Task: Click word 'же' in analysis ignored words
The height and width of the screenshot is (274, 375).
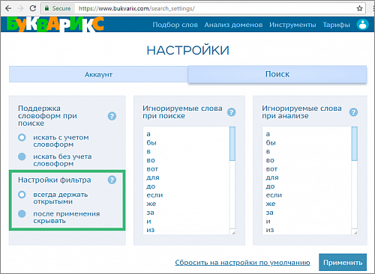Action: pyautogui.click(x=271, y=204)
